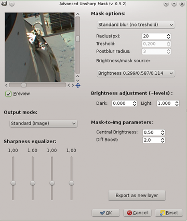The width and height of the screenshot is (187, 221).
Task: Click into the Central Brightness input field
Action: point(151,132)
